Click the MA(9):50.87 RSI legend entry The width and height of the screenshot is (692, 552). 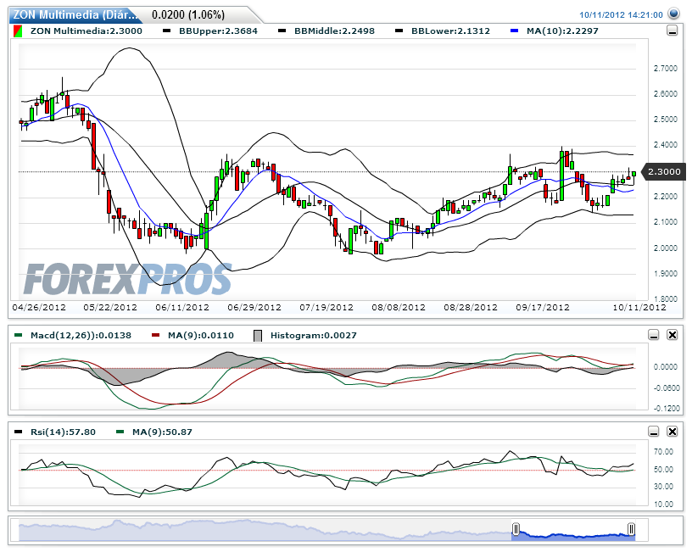154,432
